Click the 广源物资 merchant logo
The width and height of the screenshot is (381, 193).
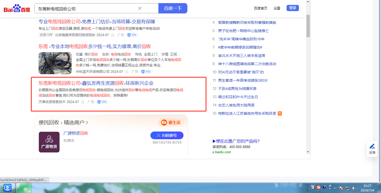coord(49,142)
